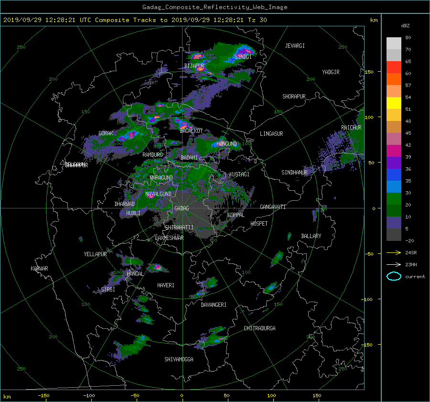430x402 pixels.
Task: Click the HOSPET city label
Action: point(259,224)
